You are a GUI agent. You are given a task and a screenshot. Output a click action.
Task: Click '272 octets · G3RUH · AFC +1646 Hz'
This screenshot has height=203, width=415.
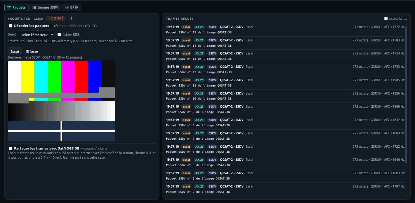coord(379,160)
